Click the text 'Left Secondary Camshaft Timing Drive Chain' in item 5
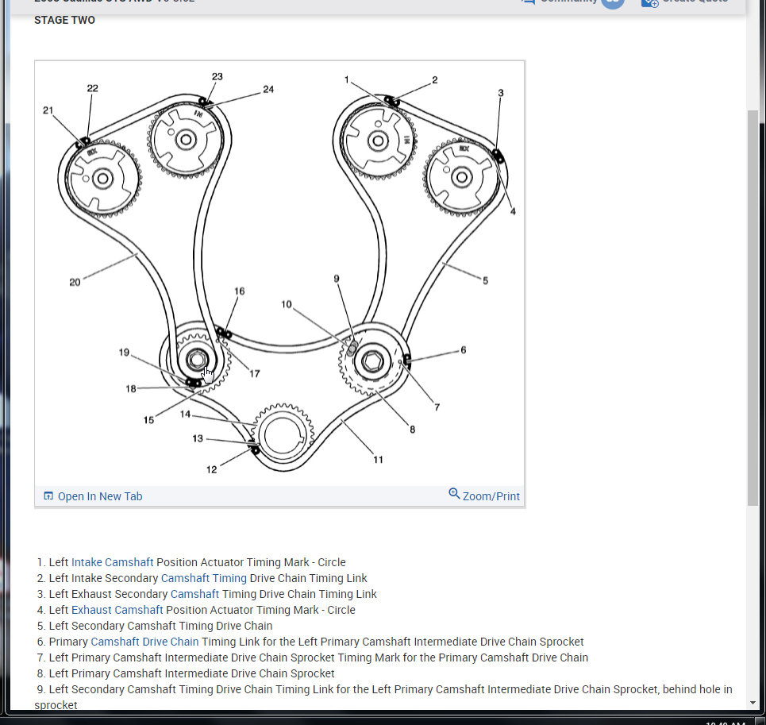 [x=160, y=626]
